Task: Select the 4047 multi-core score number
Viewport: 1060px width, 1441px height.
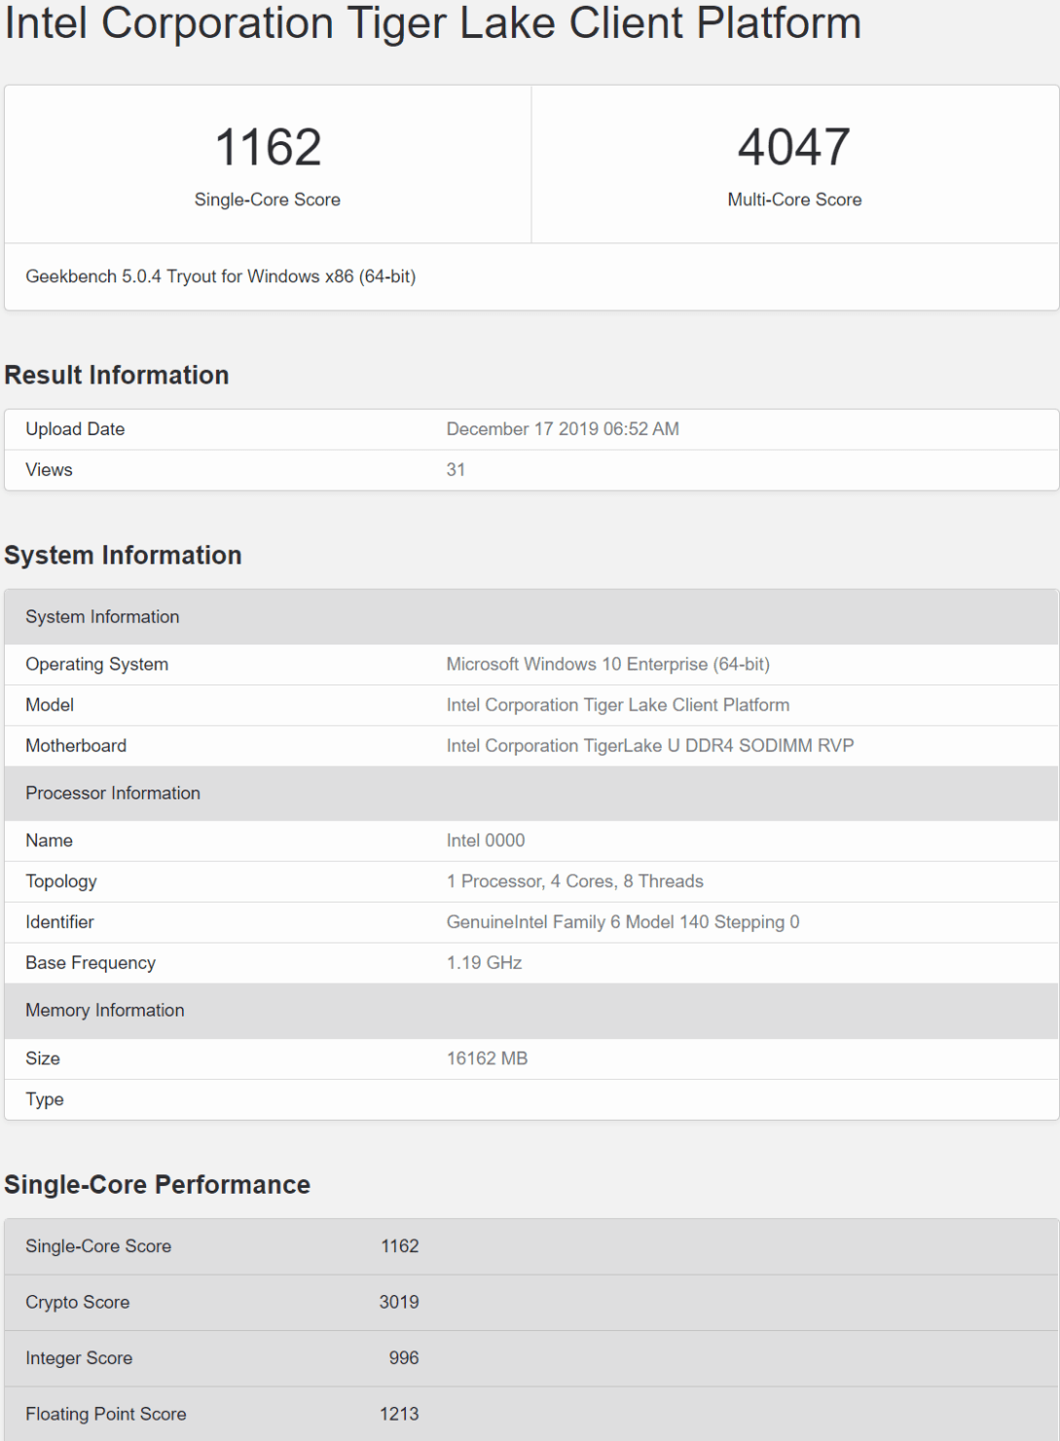Action: [794, 148]
